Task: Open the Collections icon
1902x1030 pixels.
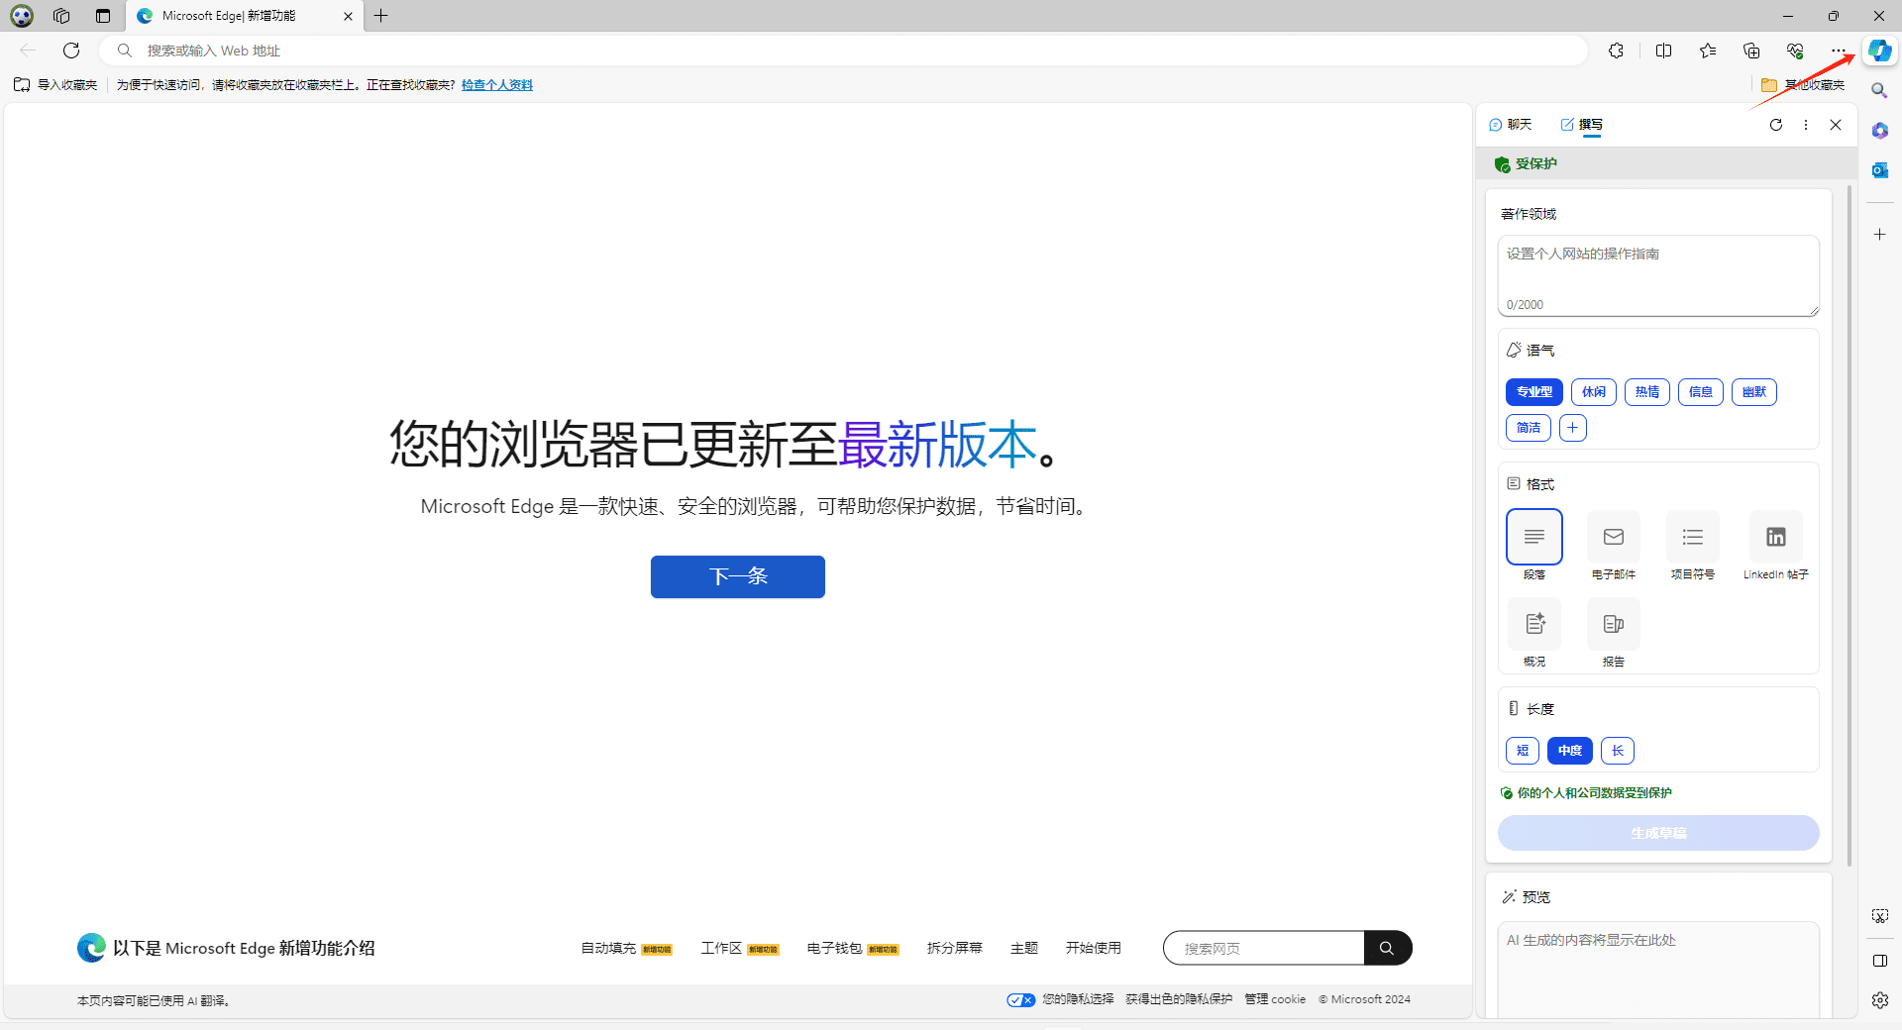Action: click(x=1751, y=51)
